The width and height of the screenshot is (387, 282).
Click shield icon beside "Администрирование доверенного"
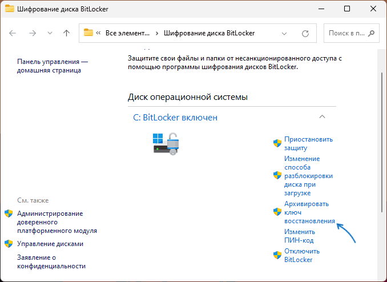coord(9,213)
